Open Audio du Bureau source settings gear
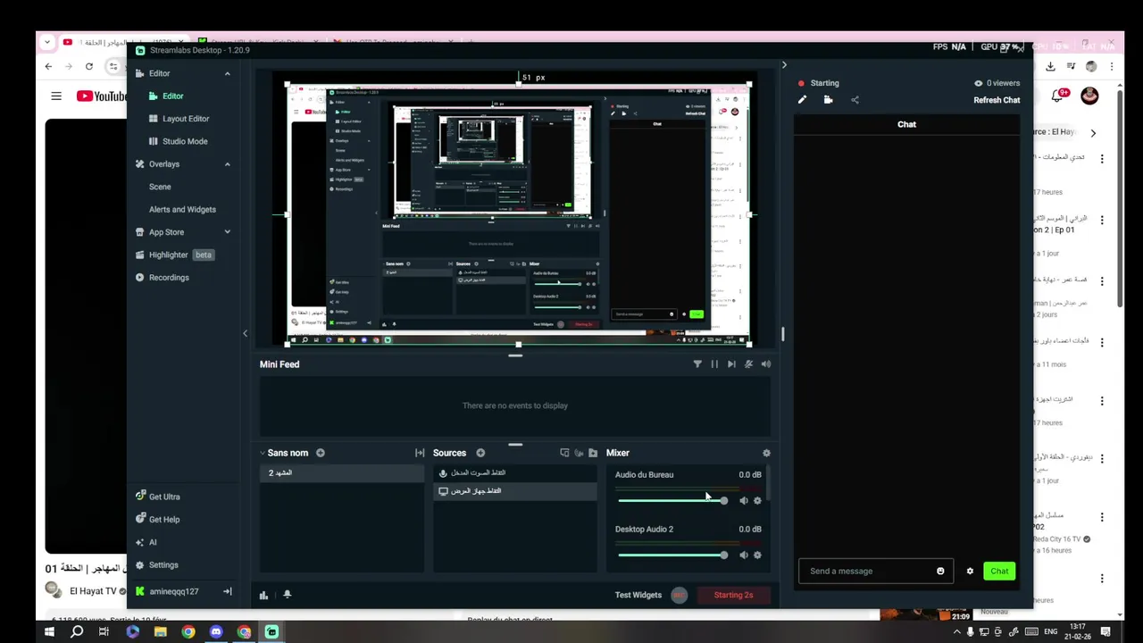This screenshot has width=1143, height=643. pos(757,501)
